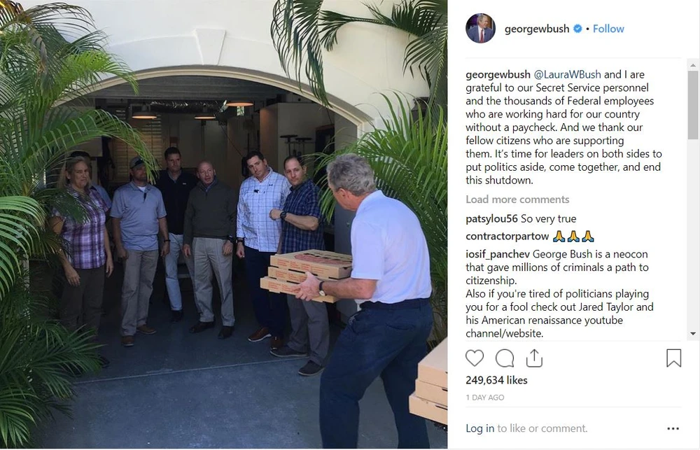Click the blue verified badge
This screenshot has width=700, height=450.
click(x=577, y=29)
